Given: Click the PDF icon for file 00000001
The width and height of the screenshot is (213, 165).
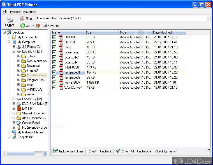Looking at the screenshot, I should [x=61, y=37].
